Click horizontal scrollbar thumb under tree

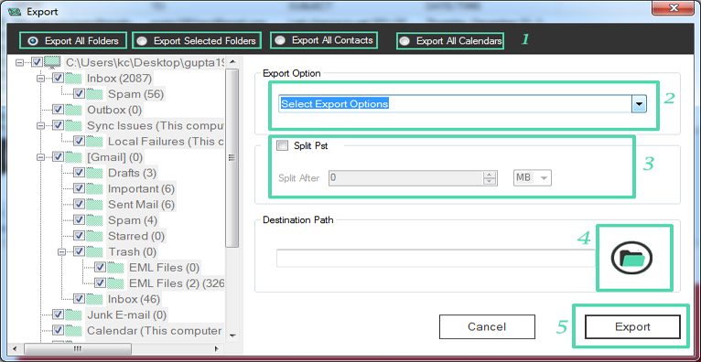click(x=79, y=348)
